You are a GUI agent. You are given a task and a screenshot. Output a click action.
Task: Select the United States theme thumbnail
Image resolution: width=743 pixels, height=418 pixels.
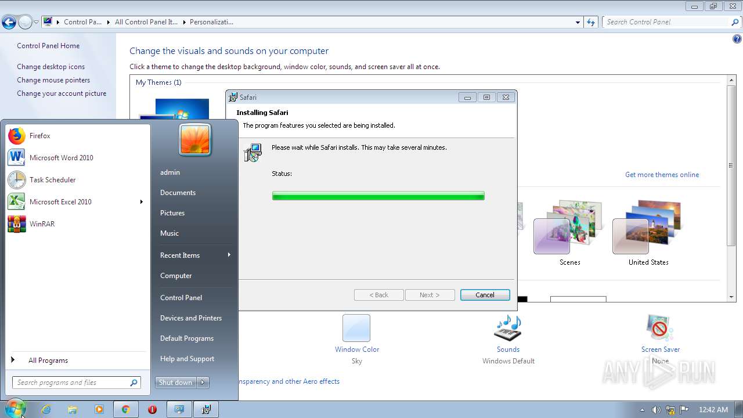pos(648,228)
